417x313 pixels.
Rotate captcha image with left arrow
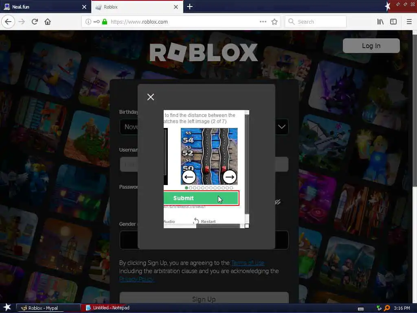[x=189, y=177]
